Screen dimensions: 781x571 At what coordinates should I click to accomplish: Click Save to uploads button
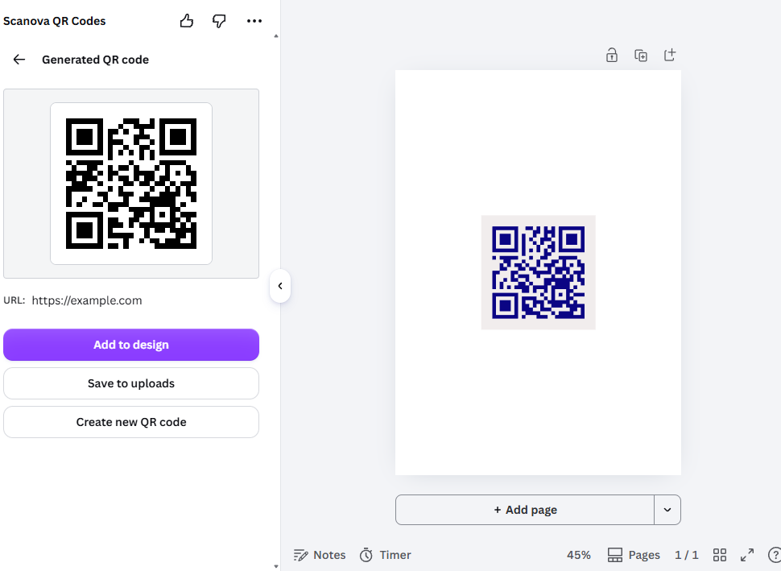pyautogui.click(x=131, y=383)
